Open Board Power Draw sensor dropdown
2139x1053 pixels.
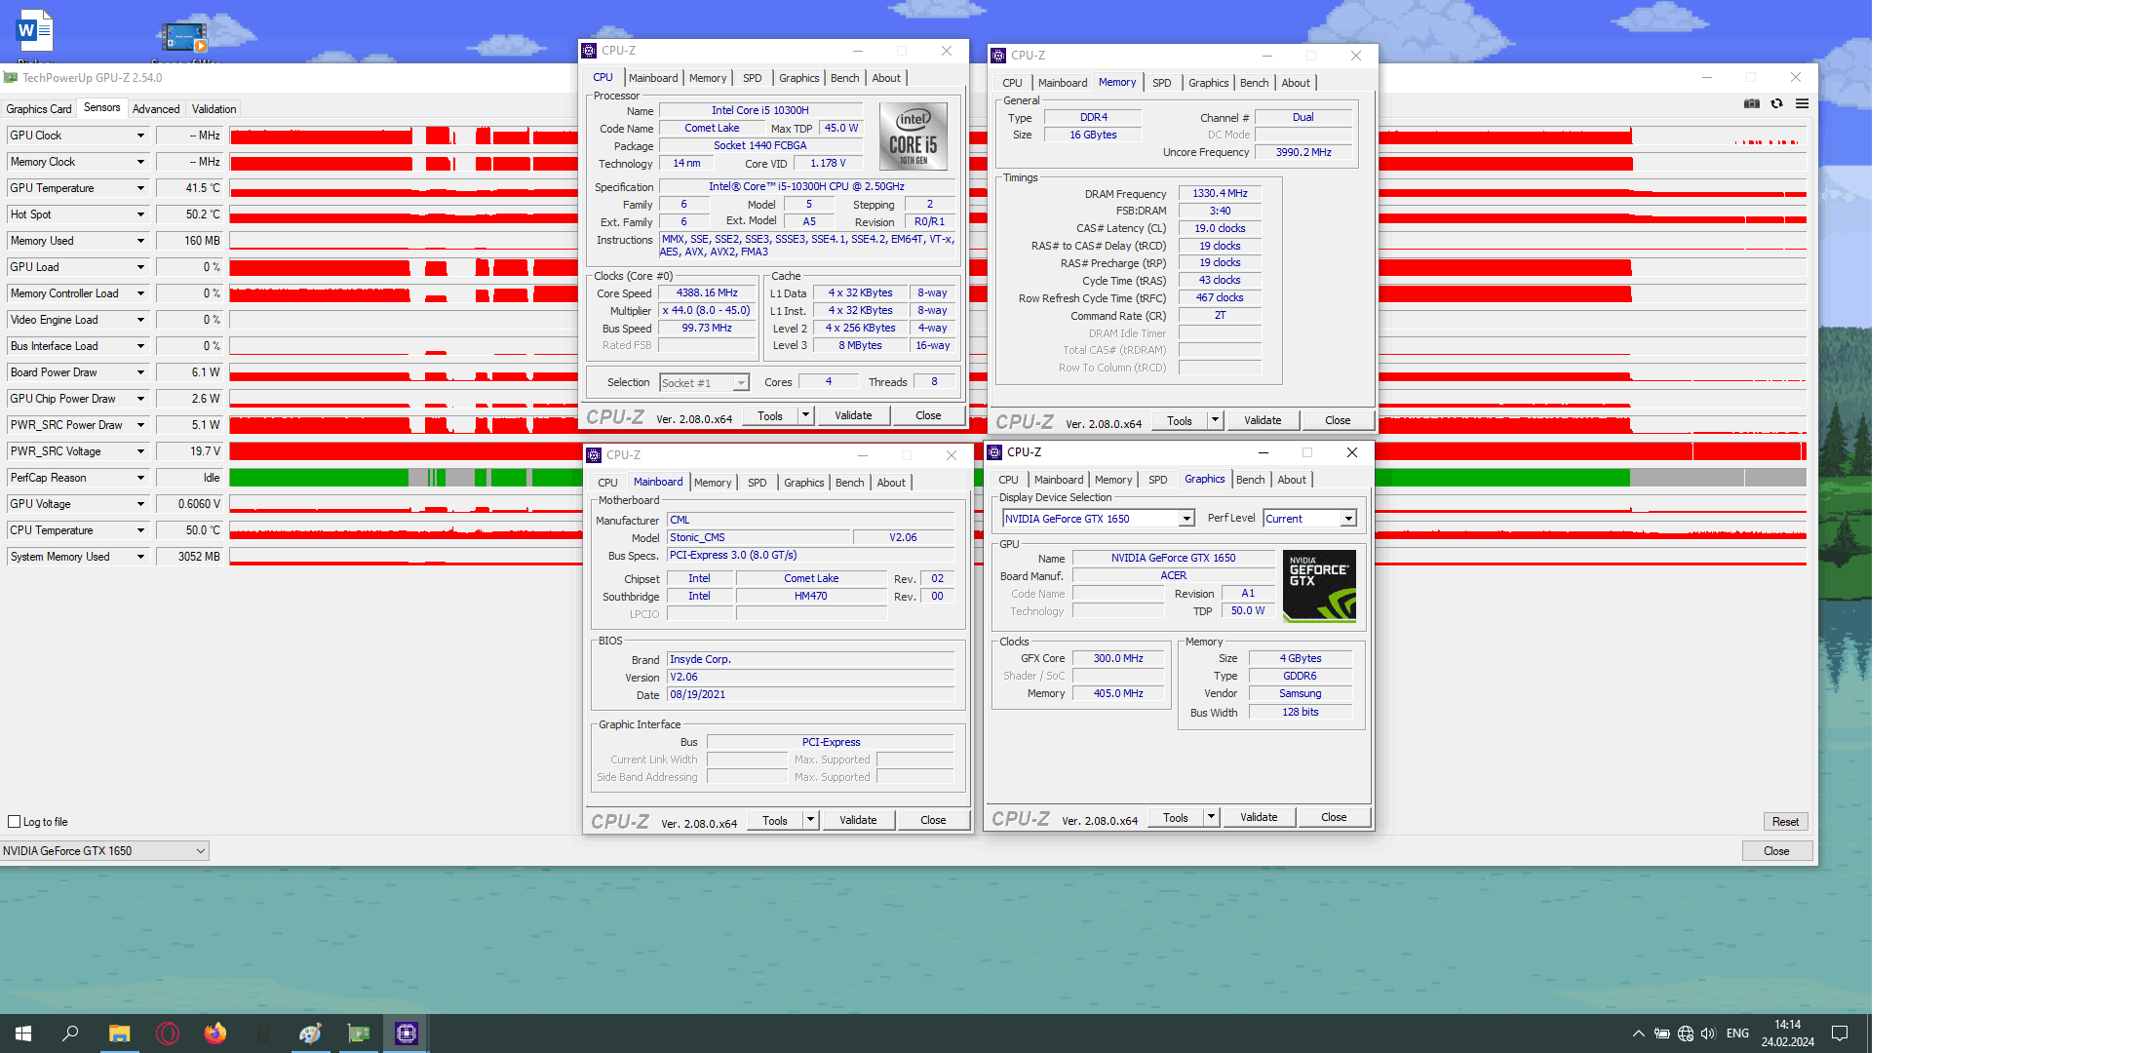tap(140, 372)
